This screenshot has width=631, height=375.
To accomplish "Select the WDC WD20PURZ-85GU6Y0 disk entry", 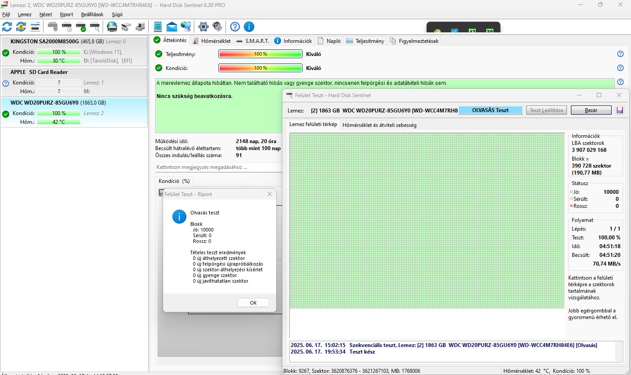I will [74, 112].
